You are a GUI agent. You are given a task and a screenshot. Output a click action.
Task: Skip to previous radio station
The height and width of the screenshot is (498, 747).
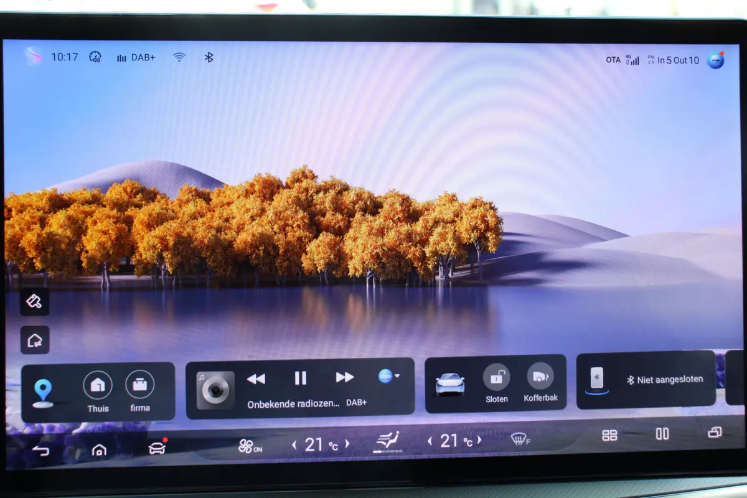click(x=256, y=378)
